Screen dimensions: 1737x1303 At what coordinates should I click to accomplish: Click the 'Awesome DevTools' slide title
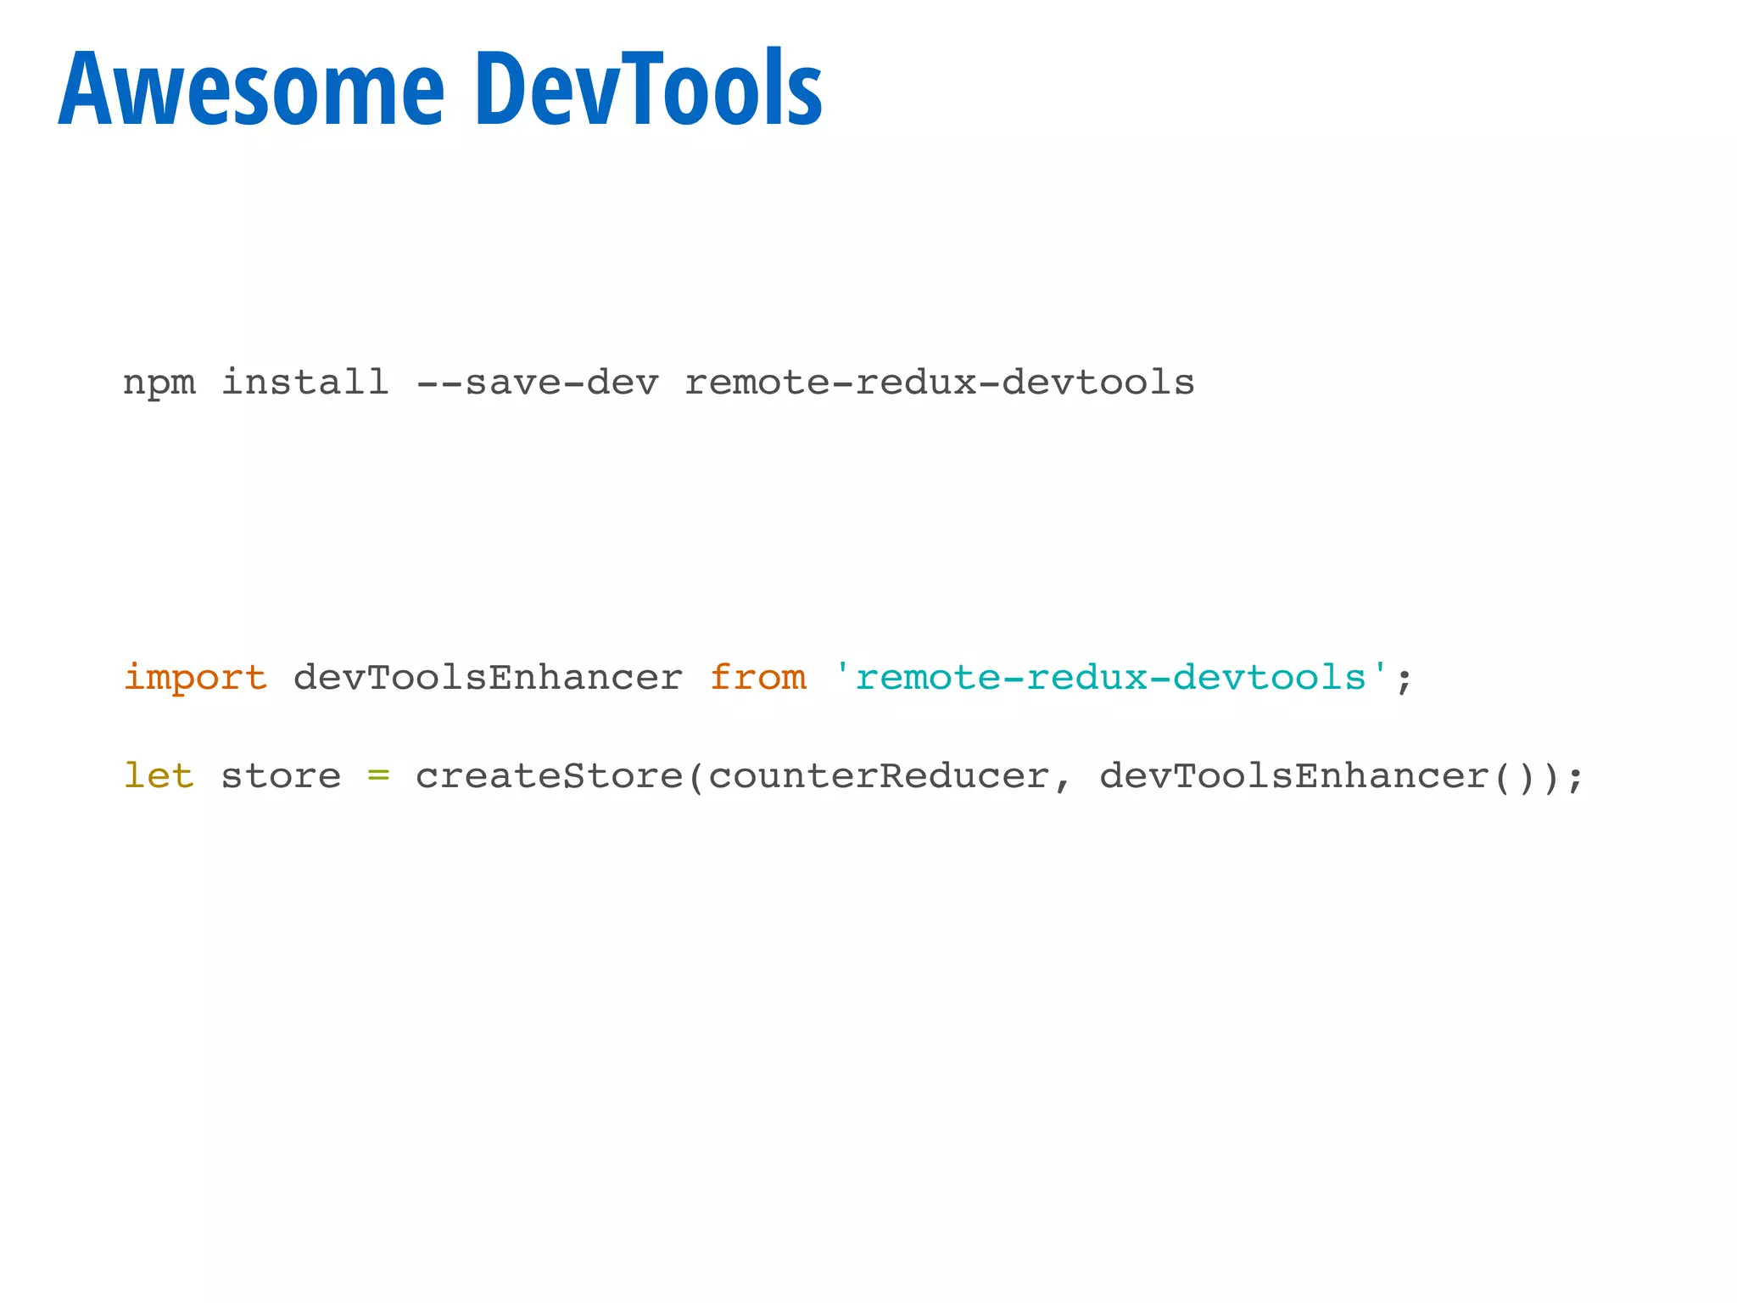click(x=440, y=89)
